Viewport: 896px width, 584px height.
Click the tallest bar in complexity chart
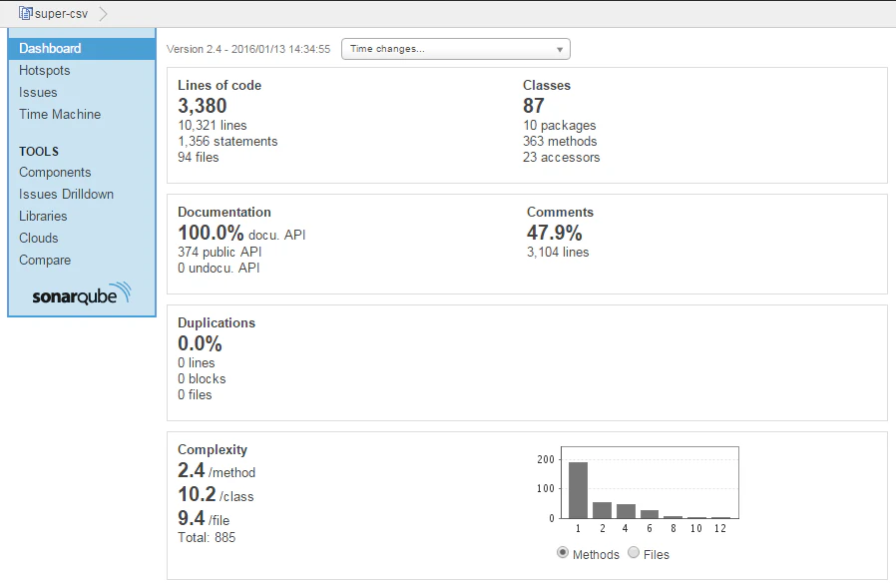click(579, 490)
